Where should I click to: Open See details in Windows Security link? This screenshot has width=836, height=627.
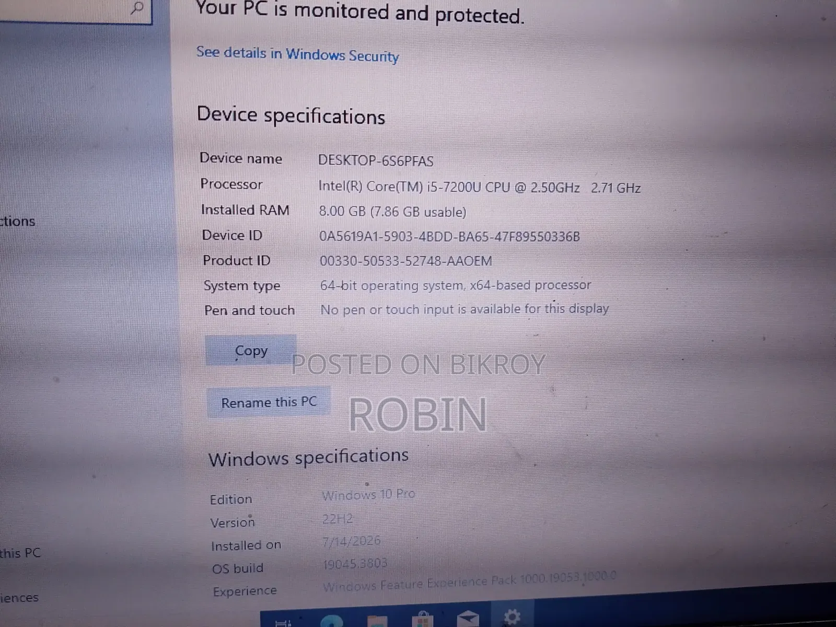coord(297,54)
